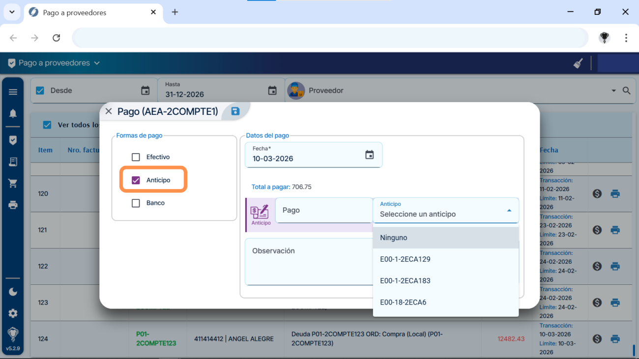
Task: Expand the Proveedor dropdown arrow
Action: point(613,91)
